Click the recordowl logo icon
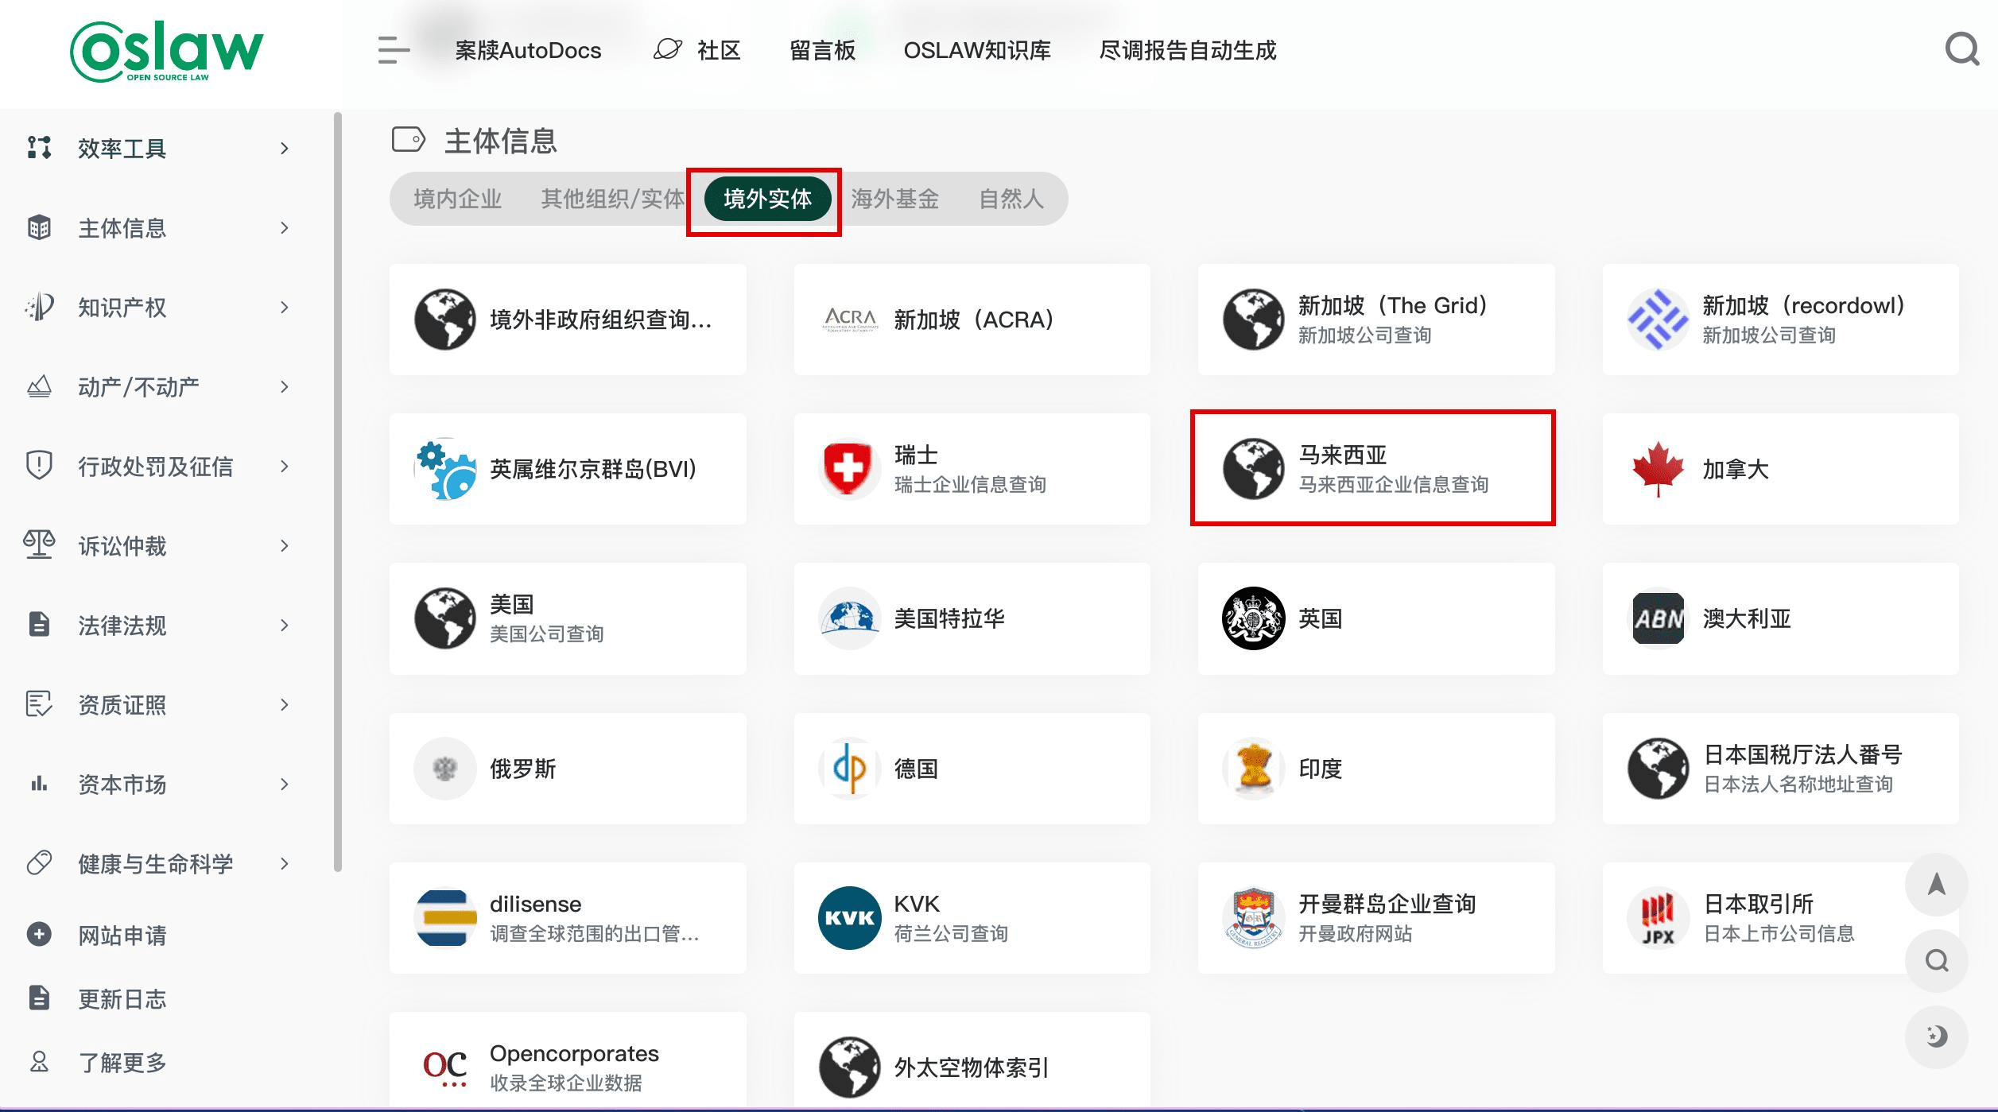Image resolution: width=1998 pixels, height=1112 pixels. click(1658, 320)
